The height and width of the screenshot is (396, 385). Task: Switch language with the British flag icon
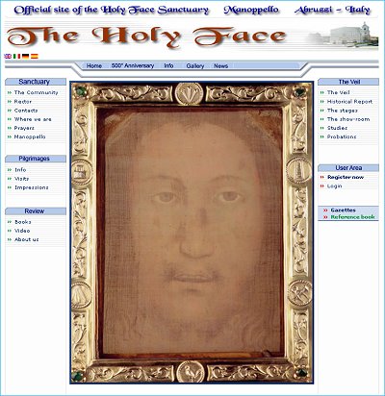click(x=8, y=57)
